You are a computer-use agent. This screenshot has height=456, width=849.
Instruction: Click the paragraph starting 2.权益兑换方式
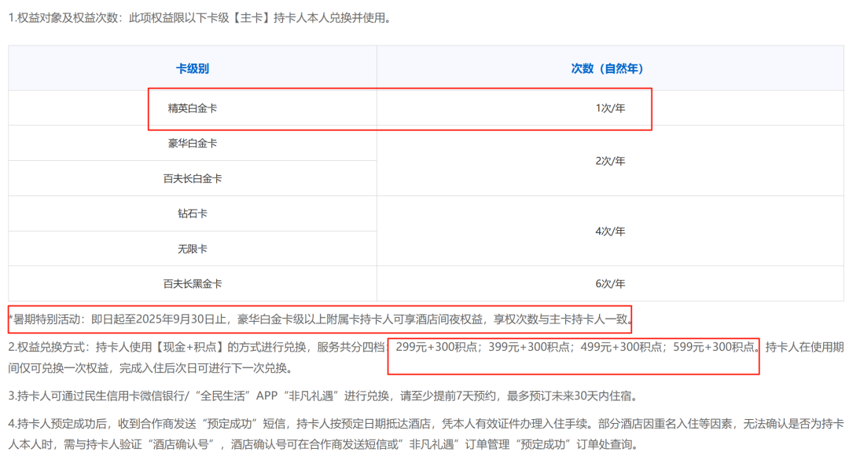tap(425, 357)
